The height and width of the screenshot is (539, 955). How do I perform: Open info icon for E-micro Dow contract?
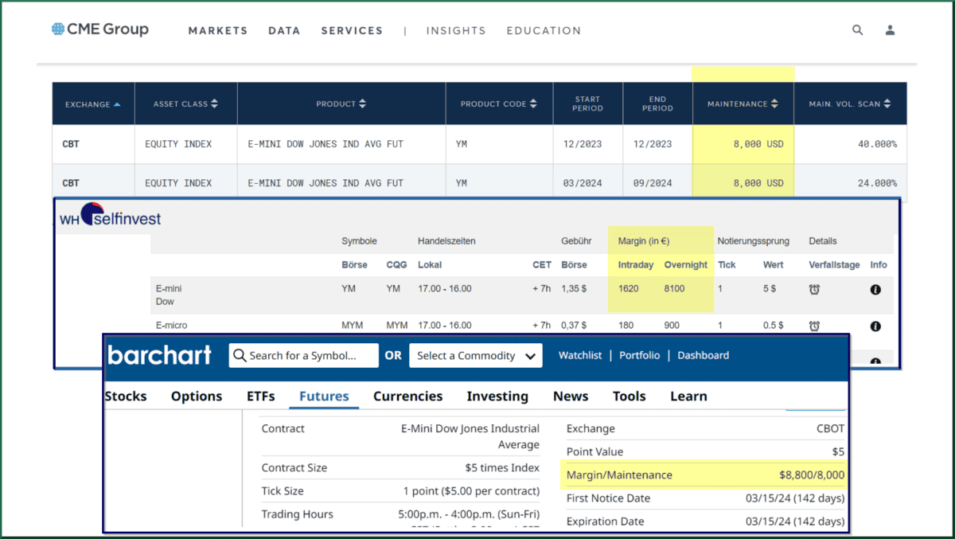[x=875, y=326]
